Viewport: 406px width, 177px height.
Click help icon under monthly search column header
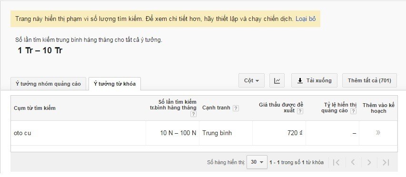(x=193, y=114)
